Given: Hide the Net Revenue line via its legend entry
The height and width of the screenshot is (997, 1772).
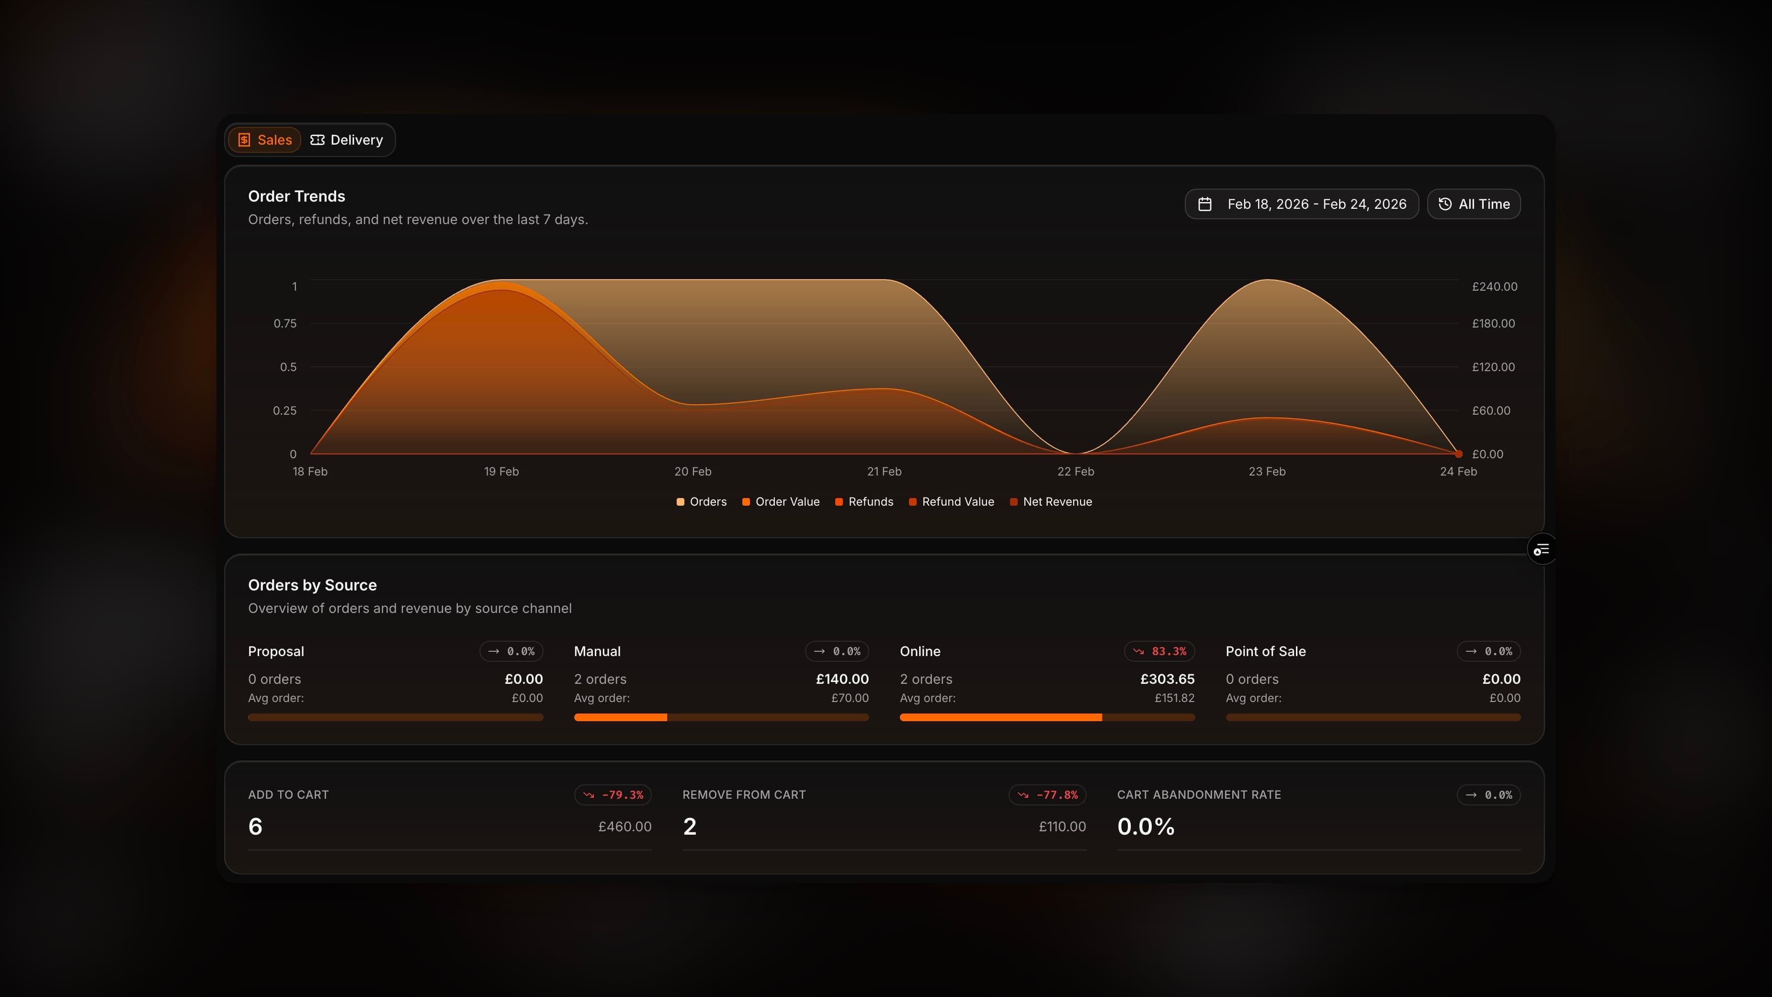Looking at the screenshot, I should [x=1052, y=501].
